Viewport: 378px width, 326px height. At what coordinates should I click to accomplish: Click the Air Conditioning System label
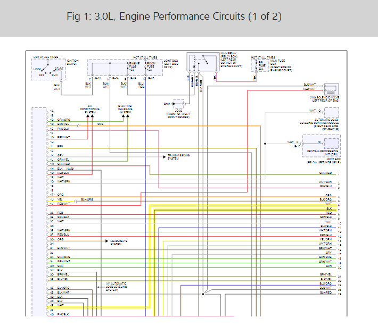(89, 109)
